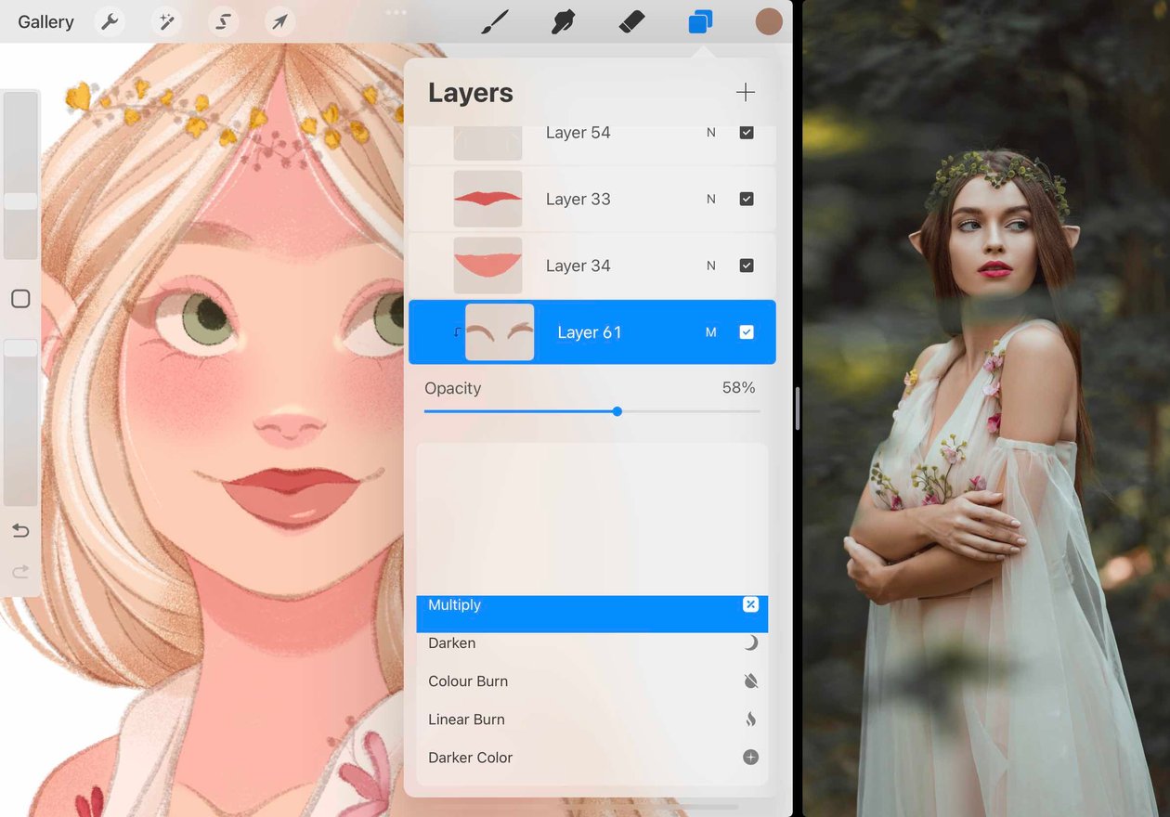Image resolution: width=1170 pixels, height=817 pixels.
Task: Choose the Colour Burn blend mode
Action: [x=592, y=681]
